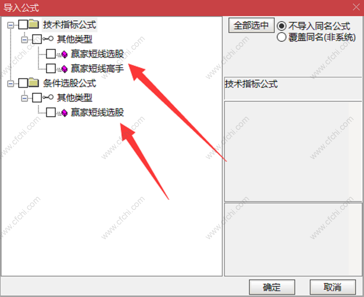The image size is (364, 297).
Task: Tick the checkbox for 赢家短线高手
Action: click(x=51, y=68)
